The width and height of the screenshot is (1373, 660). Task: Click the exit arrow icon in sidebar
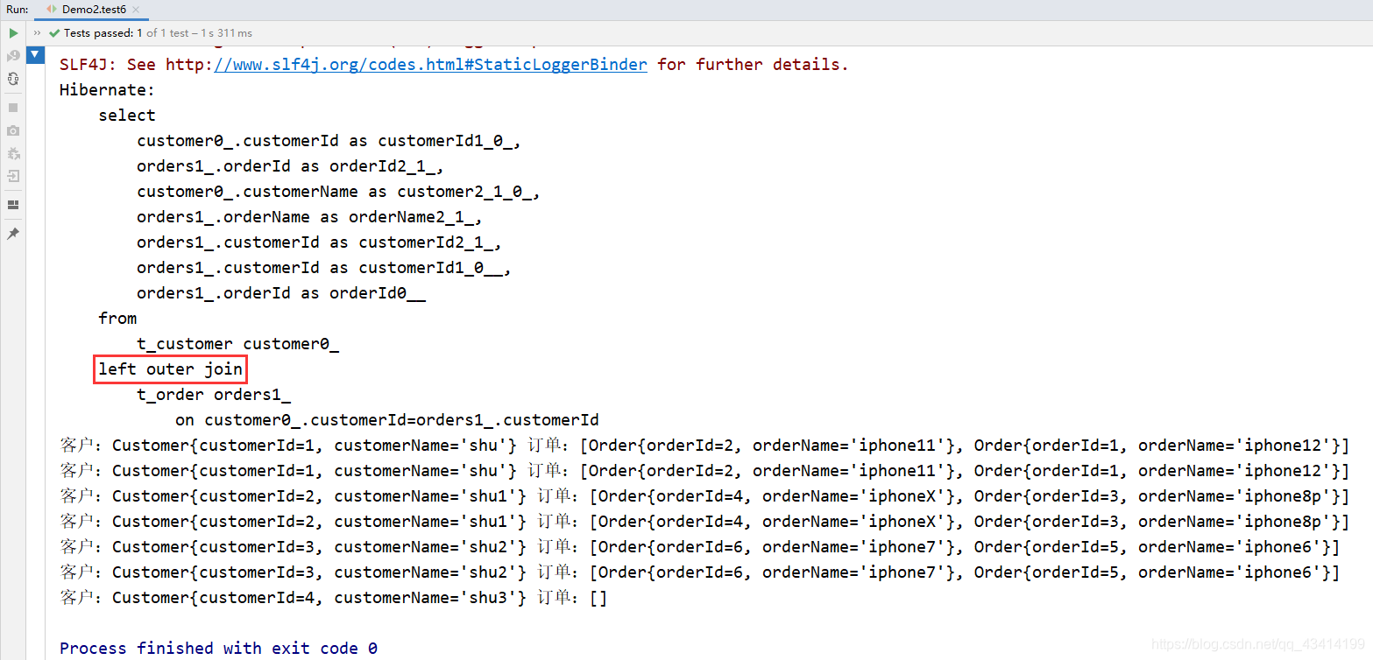(13, 176)
